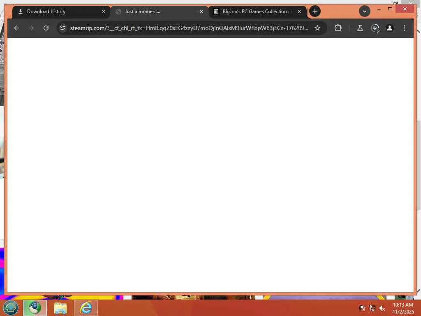Open the profile avatar menu

coord(390,28)
